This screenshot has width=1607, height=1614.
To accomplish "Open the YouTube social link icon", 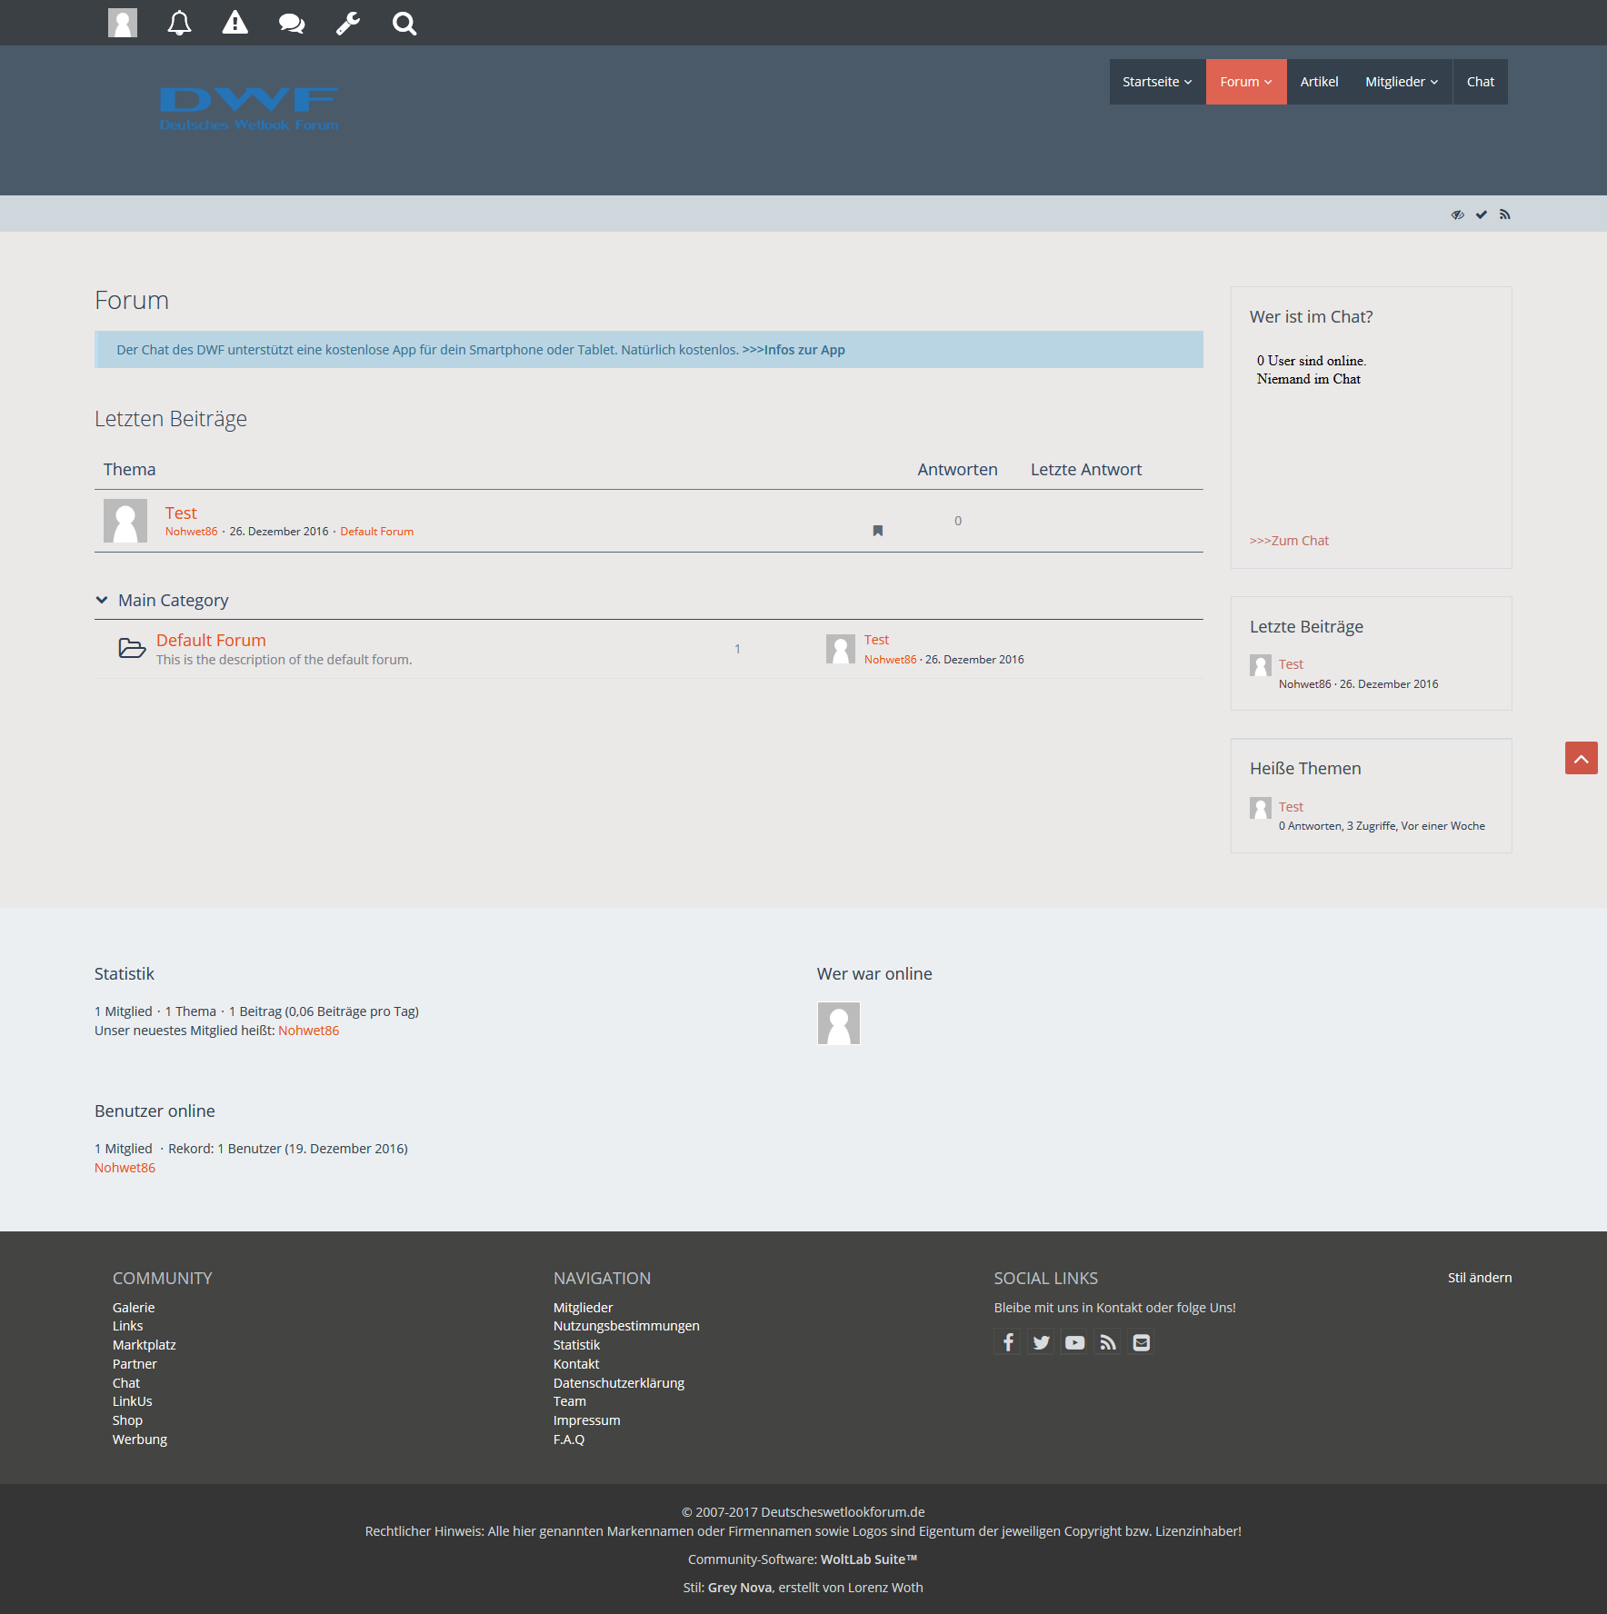I will (x=1074, y=1342).
